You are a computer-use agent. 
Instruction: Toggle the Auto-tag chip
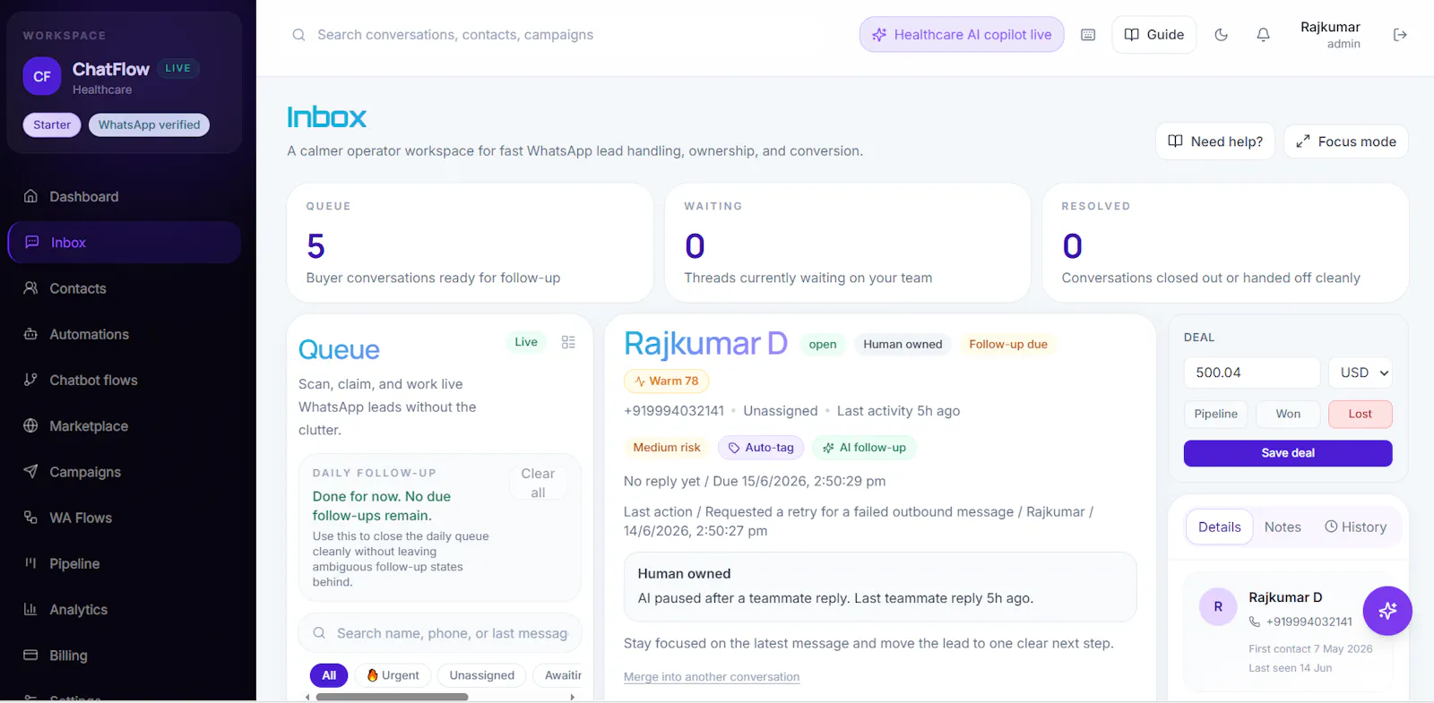click(761, 448)
